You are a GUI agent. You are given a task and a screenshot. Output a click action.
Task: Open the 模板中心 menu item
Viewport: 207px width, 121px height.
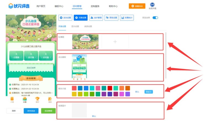tap(59, 6)
